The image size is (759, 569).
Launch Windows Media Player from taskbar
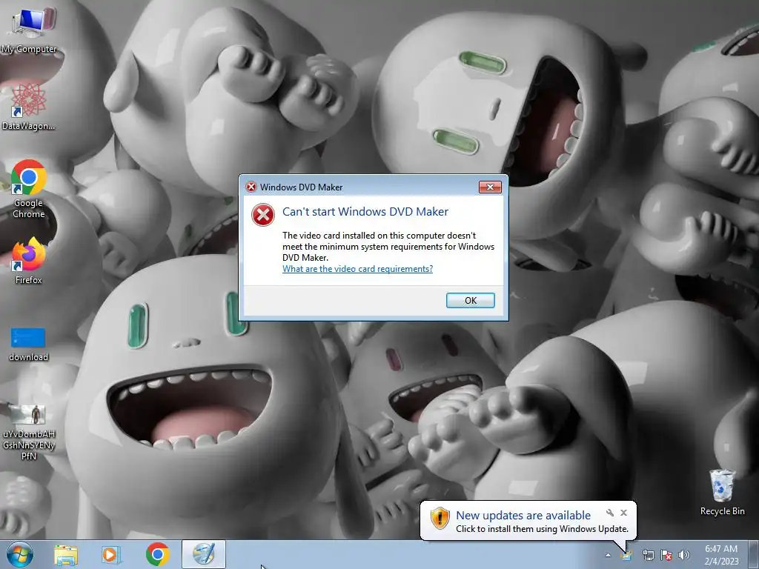click(x=111, y=555)
